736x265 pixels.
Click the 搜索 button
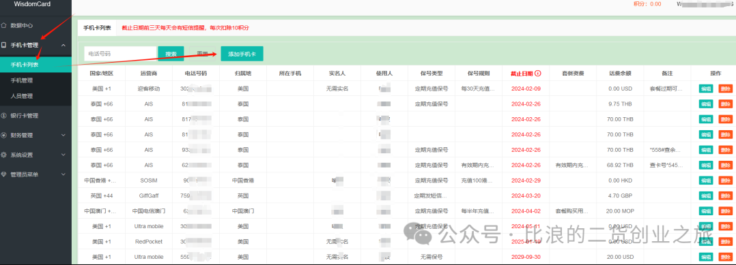pyautogui.click(x=171, y=54)
